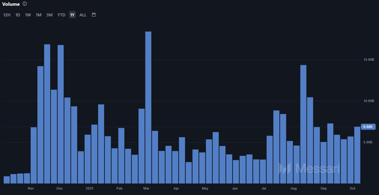Choose the 1W time range
379x195 pixels.
pos(28,15)
